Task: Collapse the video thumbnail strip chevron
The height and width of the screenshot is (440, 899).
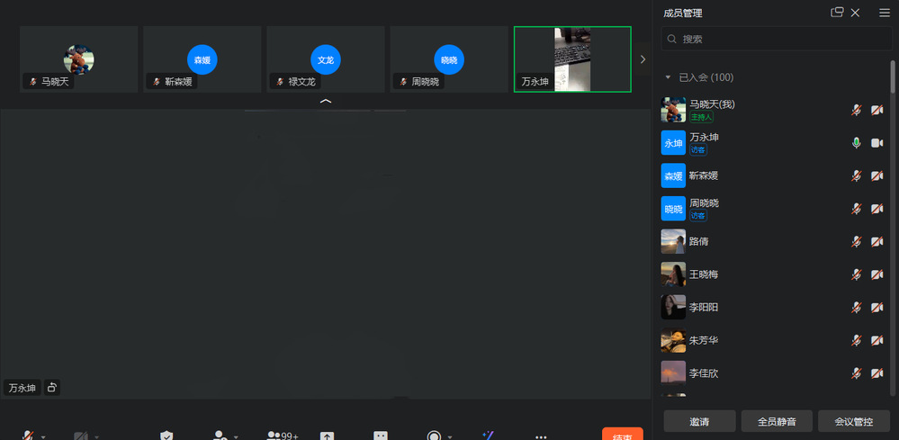Action: tap(326, 102)
